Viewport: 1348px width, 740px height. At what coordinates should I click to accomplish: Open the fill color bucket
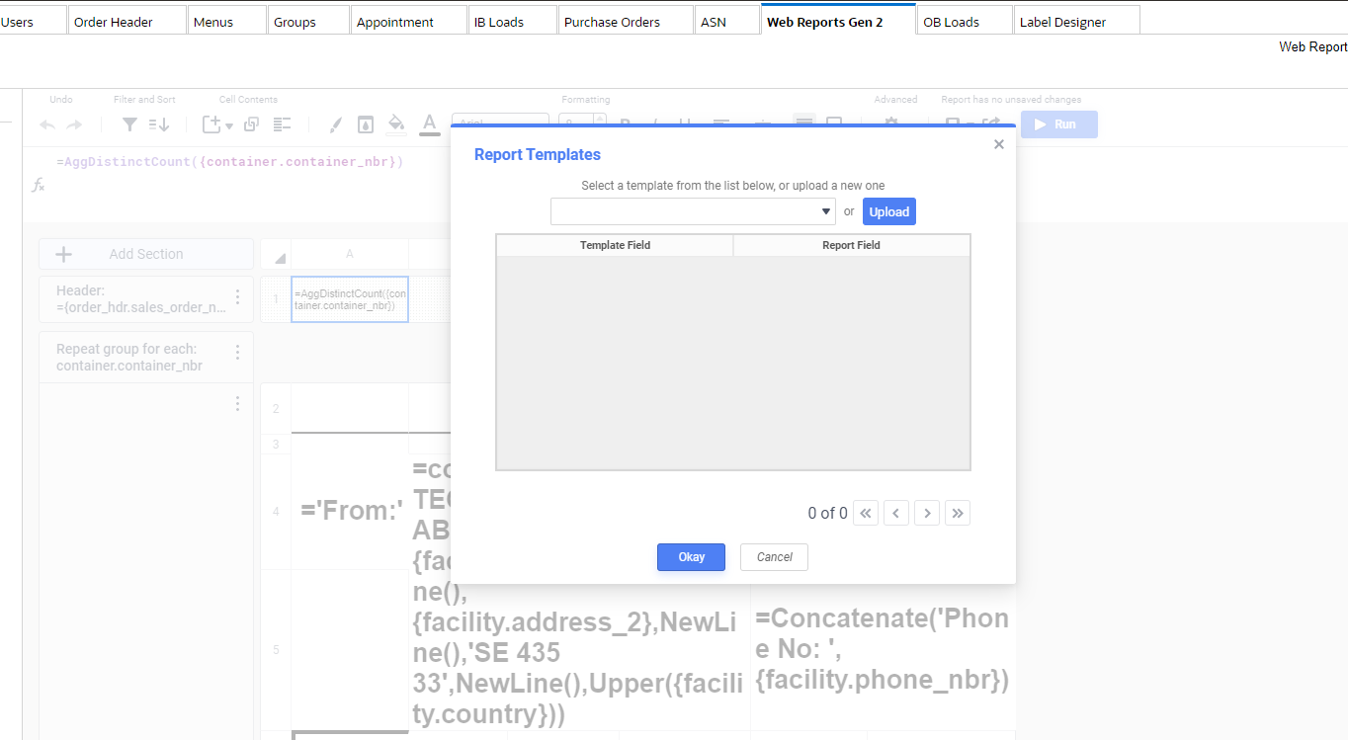395,124
